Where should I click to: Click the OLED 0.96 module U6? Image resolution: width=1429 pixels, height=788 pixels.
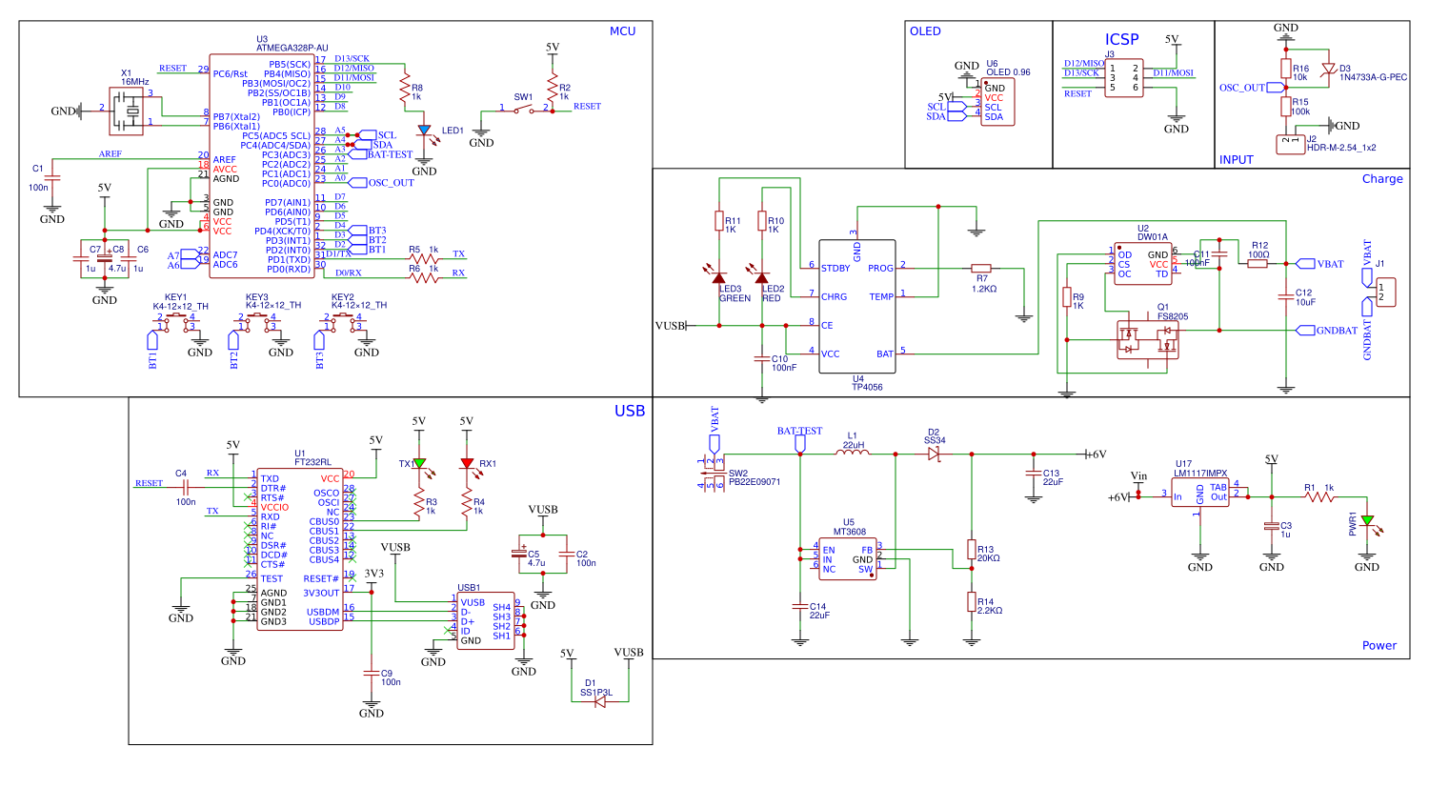point(997,102)
